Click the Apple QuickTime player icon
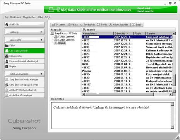 click(x=7, y=95)
